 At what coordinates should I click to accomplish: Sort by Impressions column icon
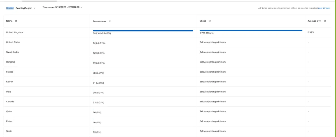[109, 21]
